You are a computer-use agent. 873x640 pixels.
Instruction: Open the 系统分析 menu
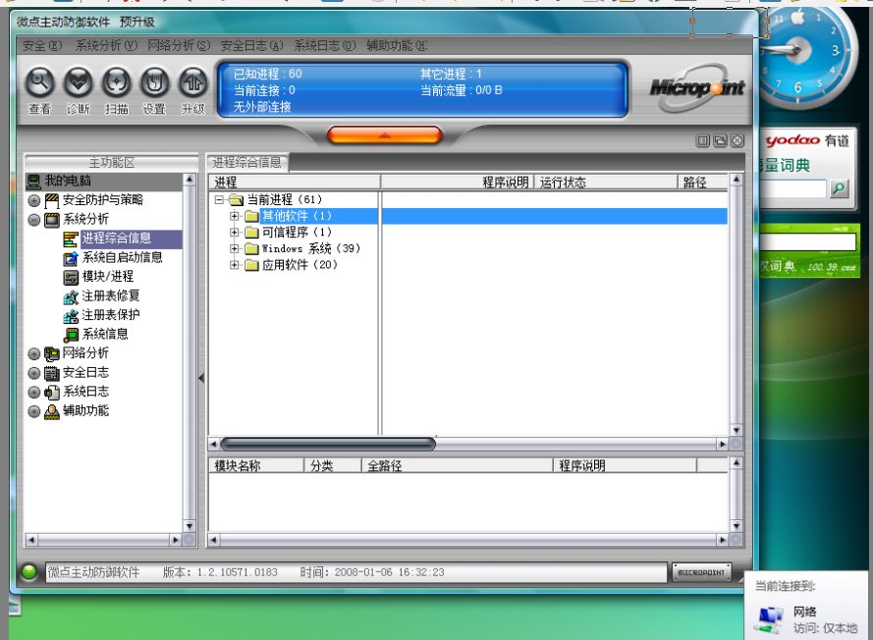click(x=106, y=45)
